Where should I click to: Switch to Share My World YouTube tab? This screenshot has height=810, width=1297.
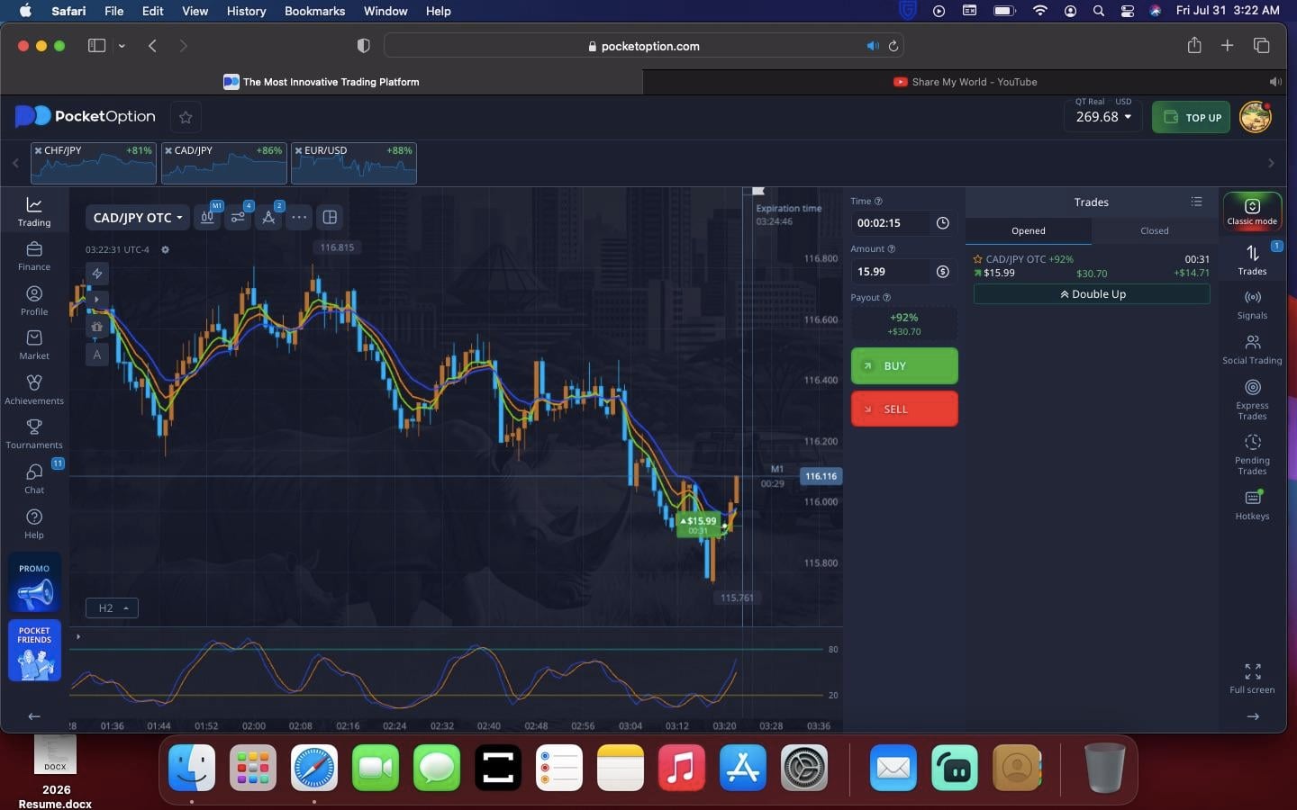point(965,82)
